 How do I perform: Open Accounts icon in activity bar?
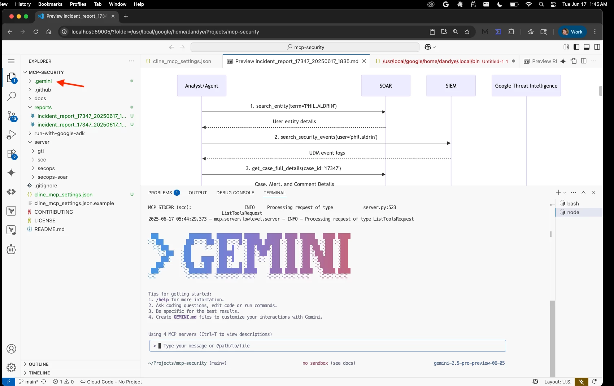coord(11,349)
